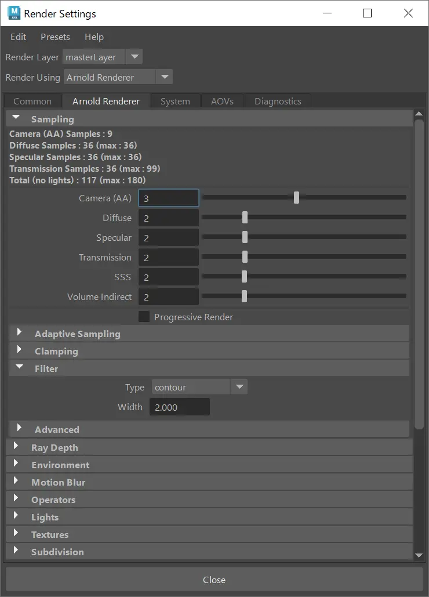Switch to the System tab
This screenshot has height=597, width=429.
(x=175, y=102)
